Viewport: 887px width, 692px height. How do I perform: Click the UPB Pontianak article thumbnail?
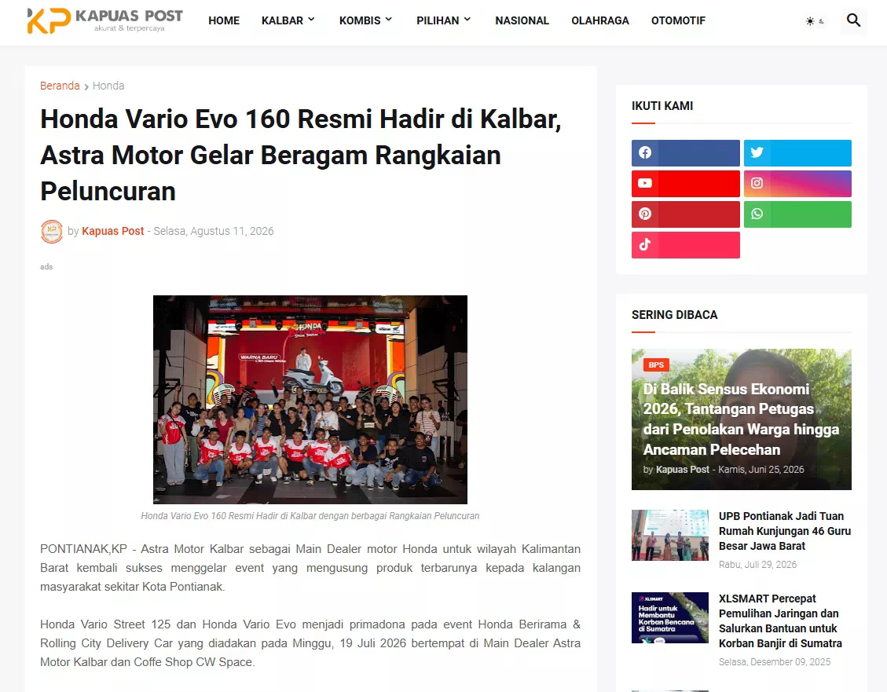(670, 535)
